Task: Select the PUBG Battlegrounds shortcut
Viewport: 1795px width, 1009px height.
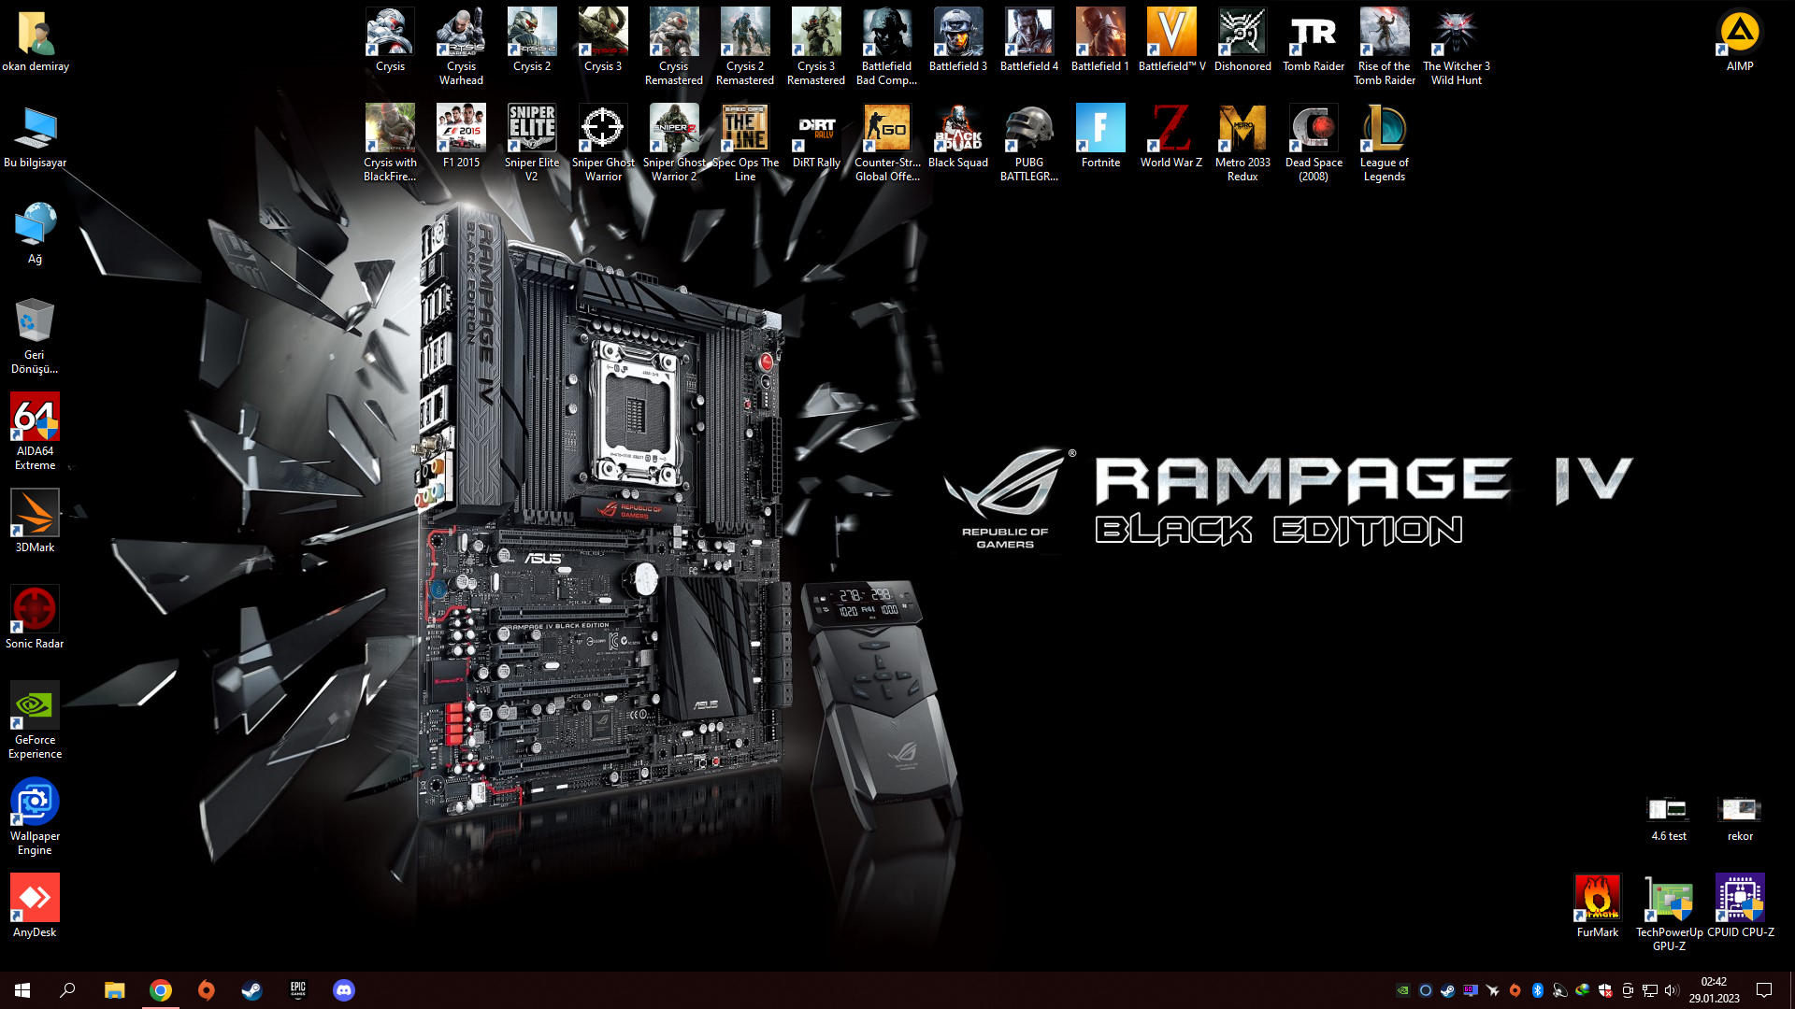Action: coord(1028,130)
